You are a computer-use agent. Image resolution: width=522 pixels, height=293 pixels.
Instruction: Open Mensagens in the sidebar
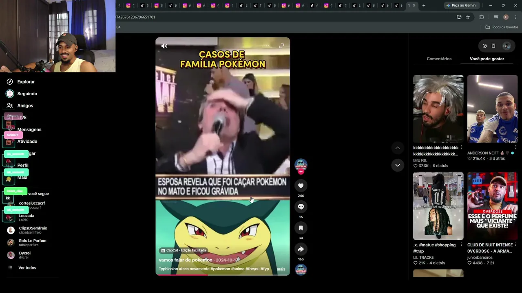(29, 129)
